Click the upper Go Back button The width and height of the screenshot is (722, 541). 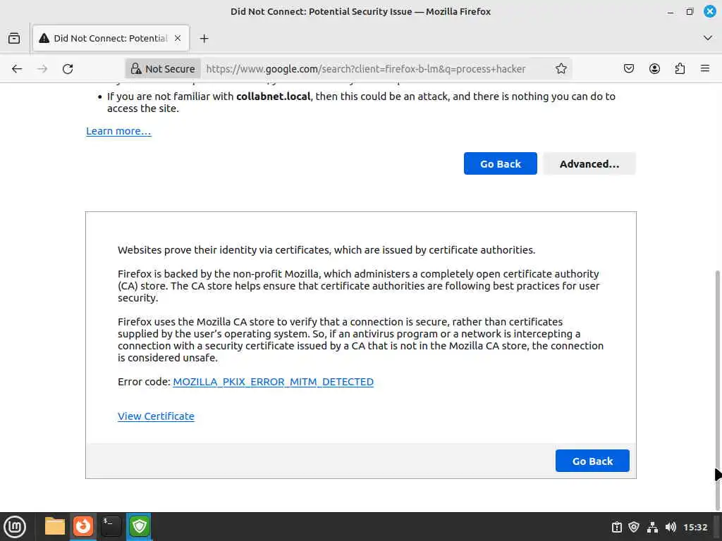(500, 163)
